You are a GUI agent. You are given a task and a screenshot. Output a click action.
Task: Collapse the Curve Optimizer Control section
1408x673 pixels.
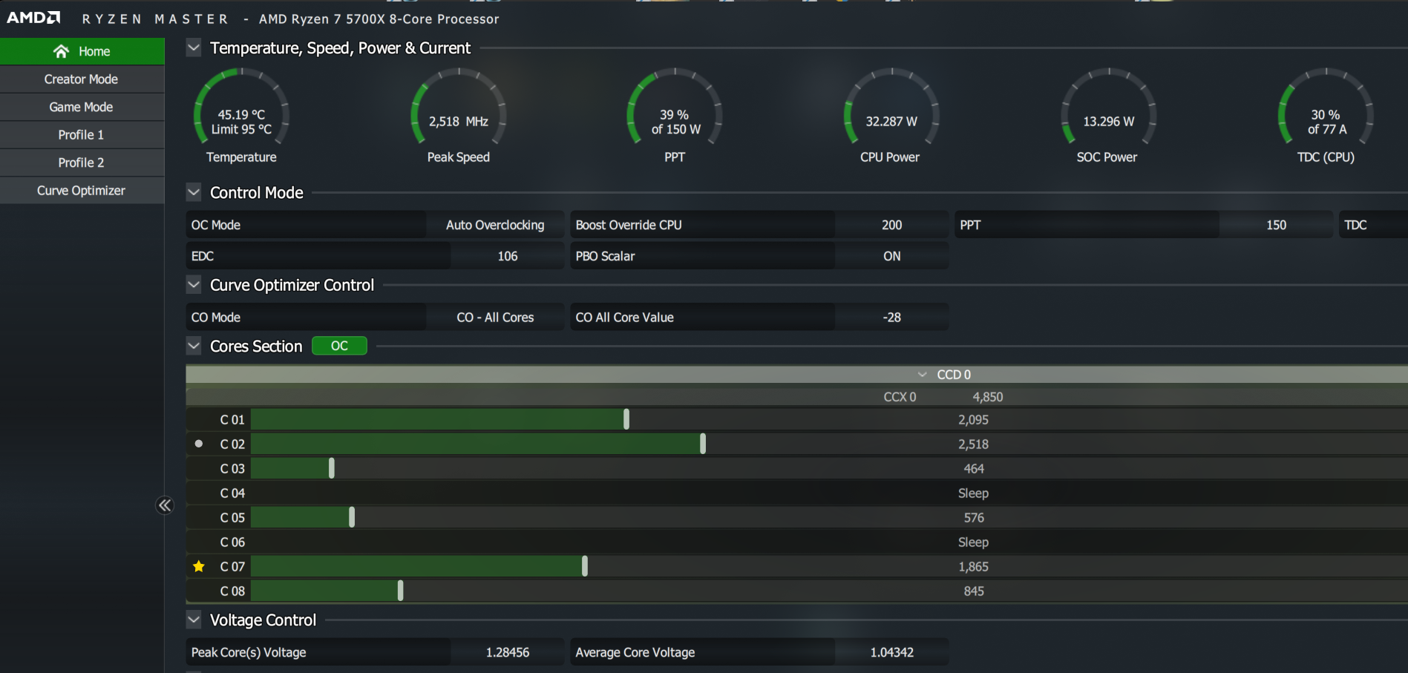[194, 285]
